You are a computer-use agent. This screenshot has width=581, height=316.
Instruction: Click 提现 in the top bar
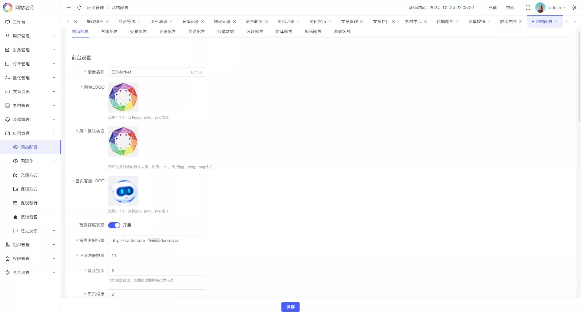point(510,8)
